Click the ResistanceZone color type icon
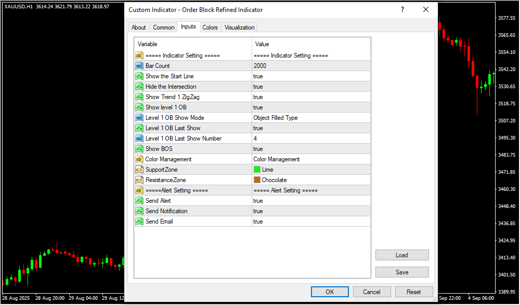 (x=139, y=180)
